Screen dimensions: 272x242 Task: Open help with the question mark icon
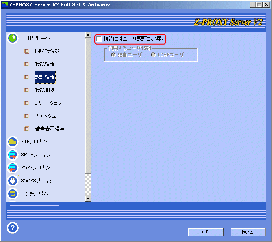pyautogui.click(x=13, y=228)
